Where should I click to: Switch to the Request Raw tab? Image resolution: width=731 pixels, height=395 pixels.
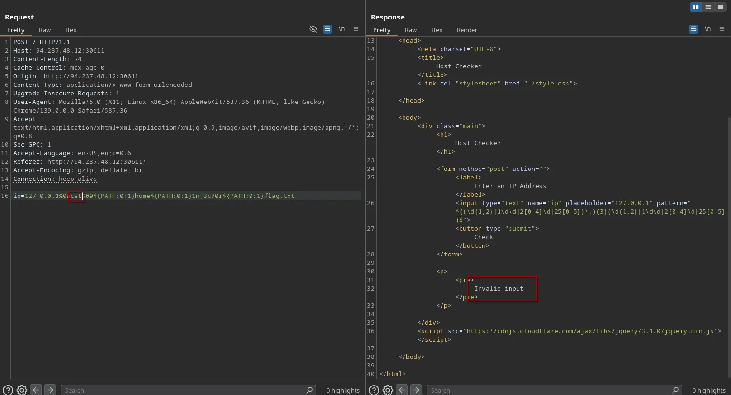click(x=45, y=30)
